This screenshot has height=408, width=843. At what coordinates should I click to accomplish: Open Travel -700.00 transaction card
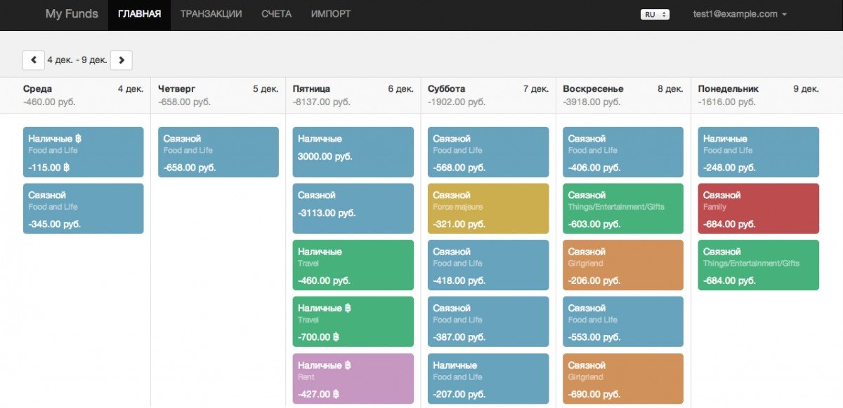coord(353,322)
